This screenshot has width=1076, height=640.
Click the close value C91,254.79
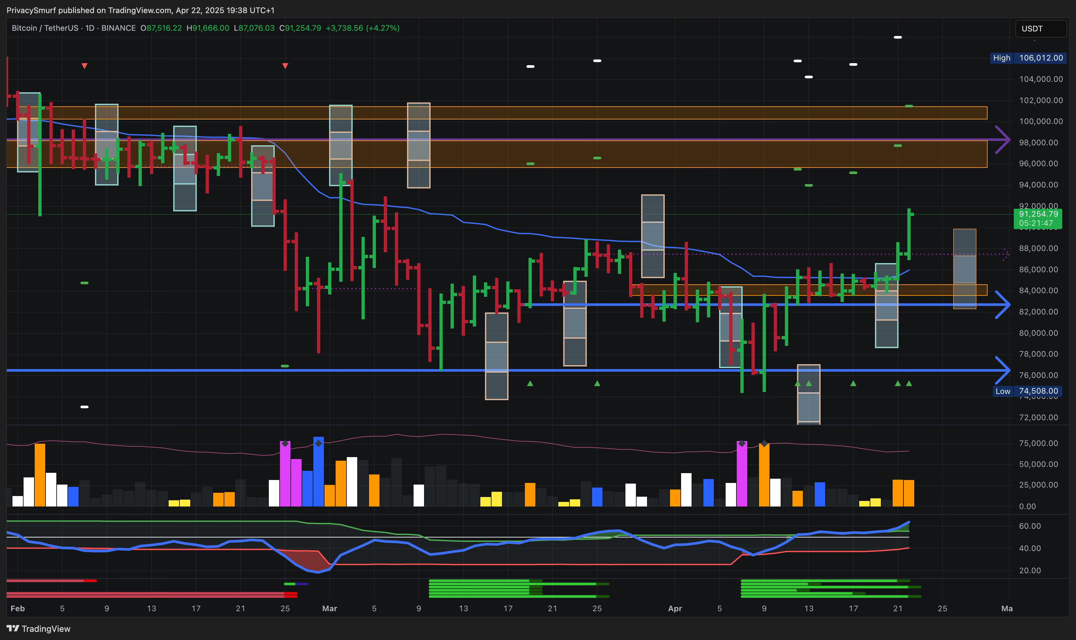coord(300,28)
